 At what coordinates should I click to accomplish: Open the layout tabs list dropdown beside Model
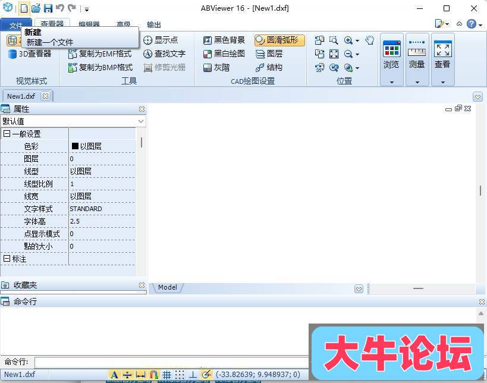tap(359, 289)
